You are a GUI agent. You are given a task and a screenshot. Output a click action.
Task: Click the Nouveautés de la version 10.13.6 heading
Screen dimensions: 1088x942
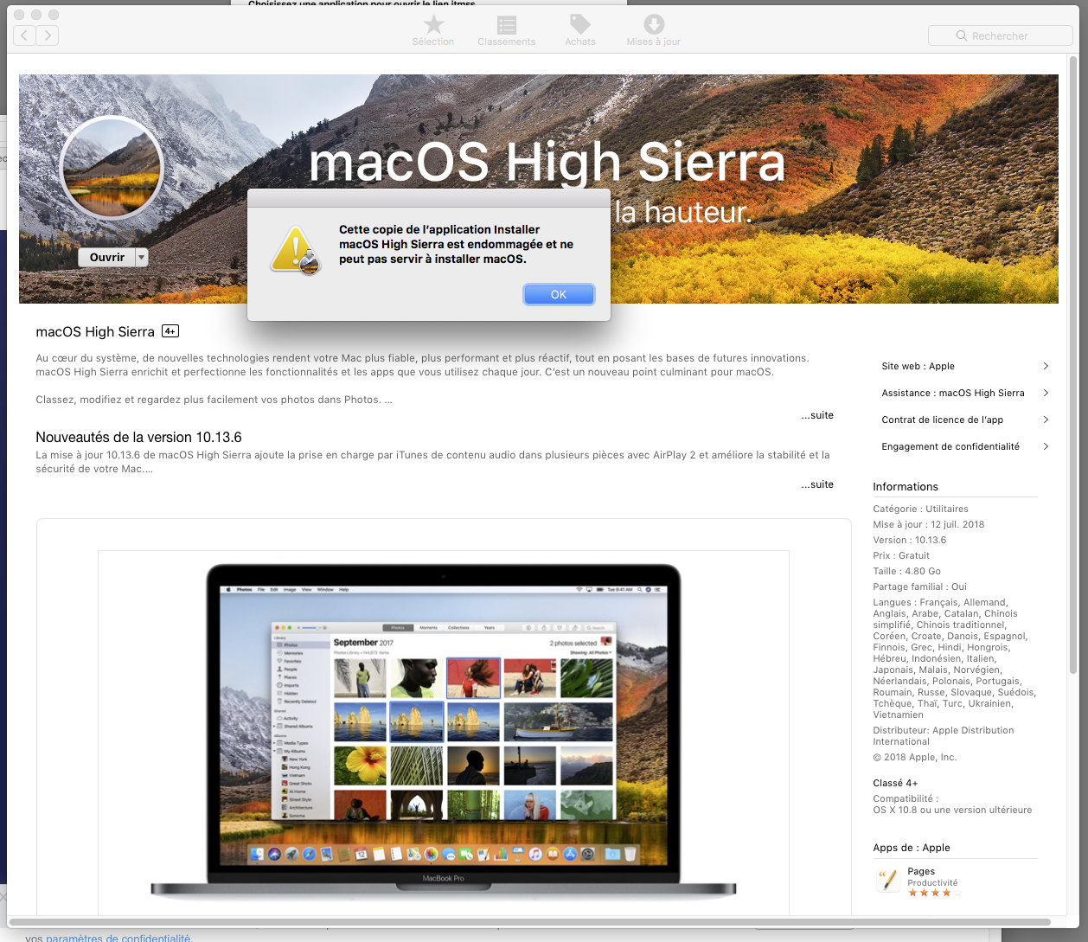pos(138,437)
